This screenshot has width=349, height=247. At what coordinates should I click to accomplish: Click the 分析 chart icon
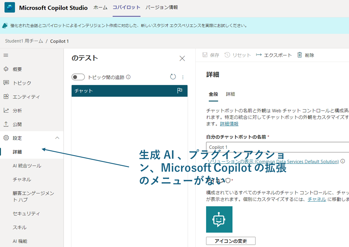tap(6, 110)
